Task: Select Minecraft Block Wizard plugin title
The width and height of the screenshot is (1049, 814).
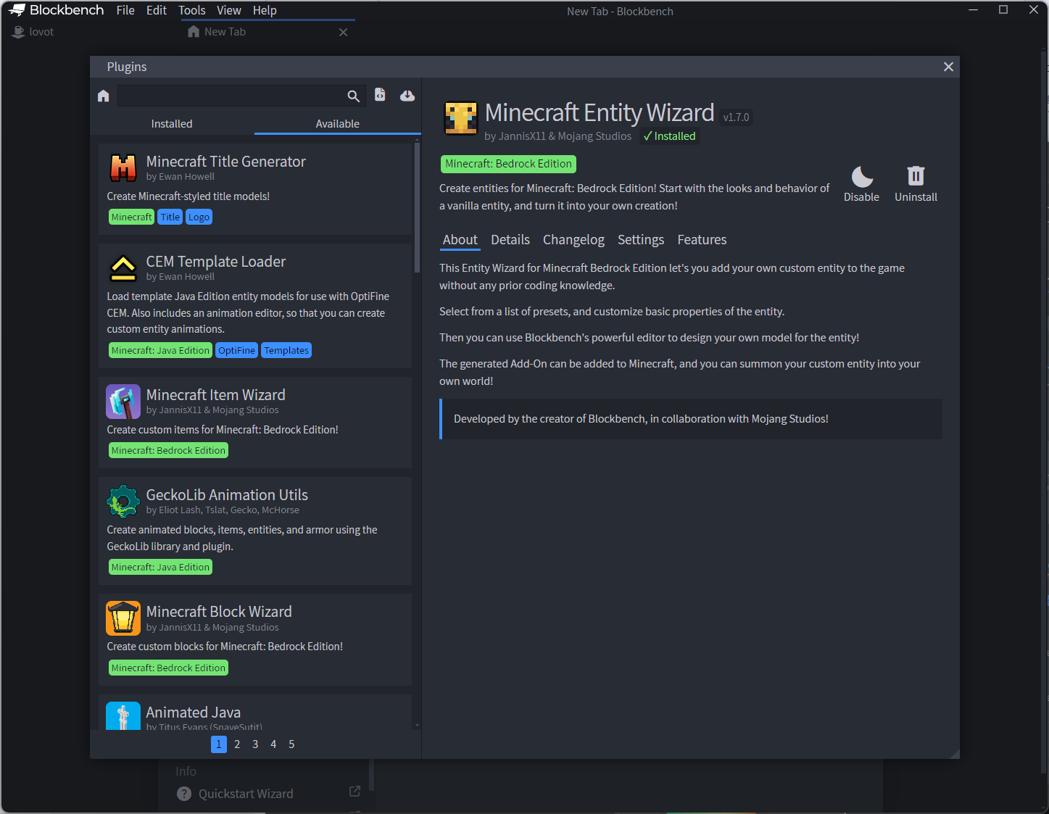Action: click(219, 612)
